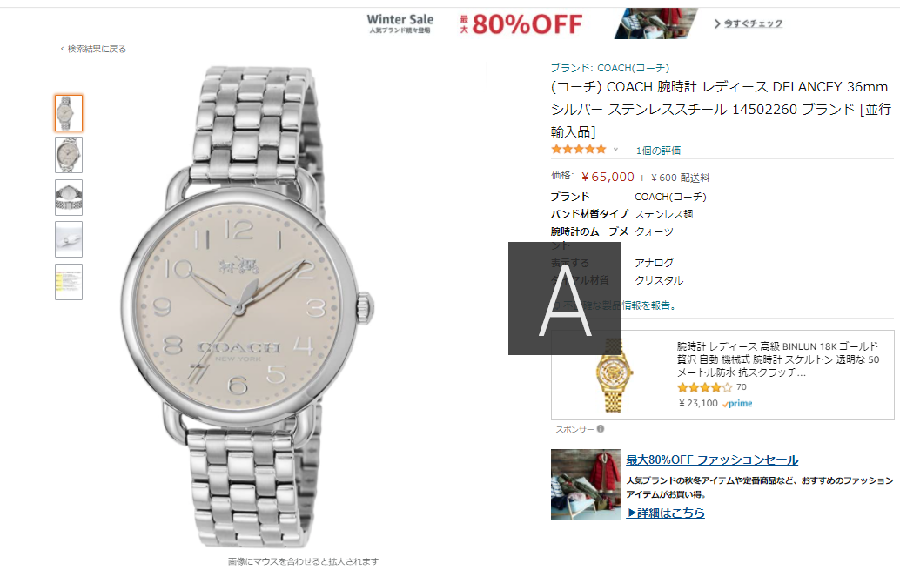Select the fourth thumbnail of the watch side
The height and width of the screenshot is (577, 900).
[x=69, y=239]
